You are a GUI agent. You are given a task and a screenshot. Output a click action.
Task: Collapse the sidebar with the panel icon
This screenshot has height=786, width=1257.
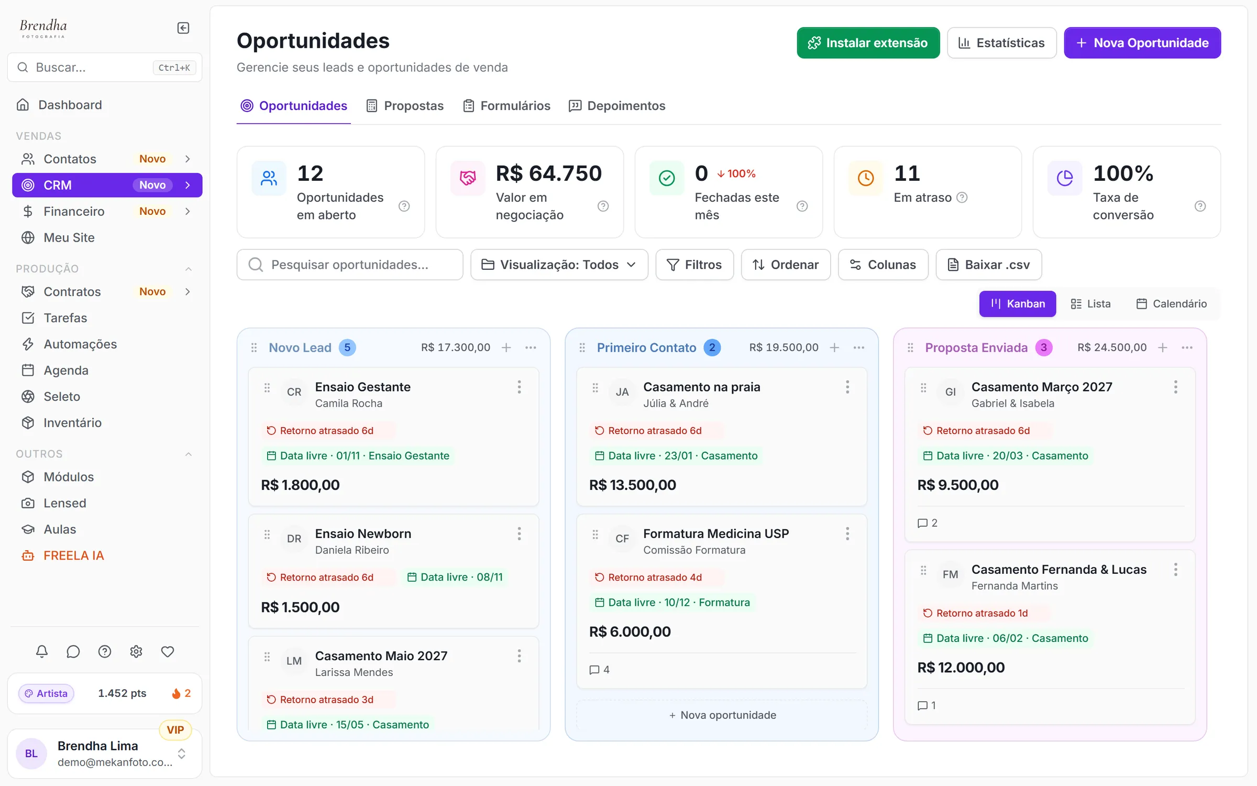click(183, 28)
